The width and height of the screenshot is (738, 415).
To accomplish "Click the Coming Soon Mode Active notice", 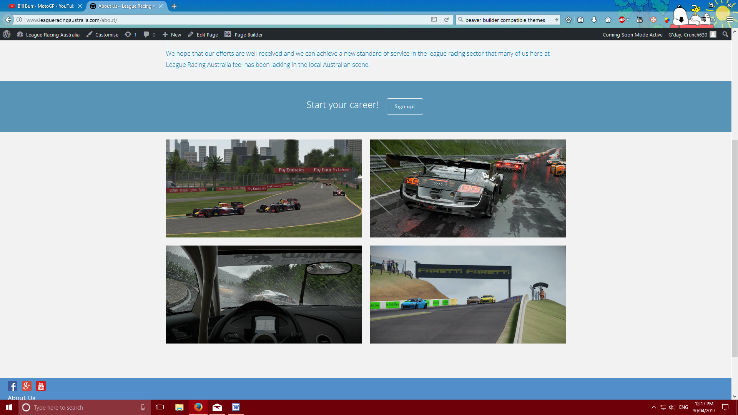I will click(x=632, y=35).
